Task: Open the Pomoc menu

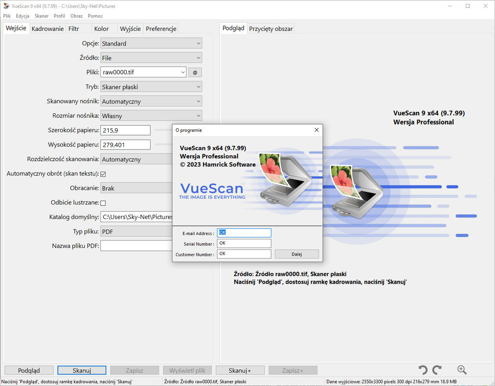Action: pos(96,16)
